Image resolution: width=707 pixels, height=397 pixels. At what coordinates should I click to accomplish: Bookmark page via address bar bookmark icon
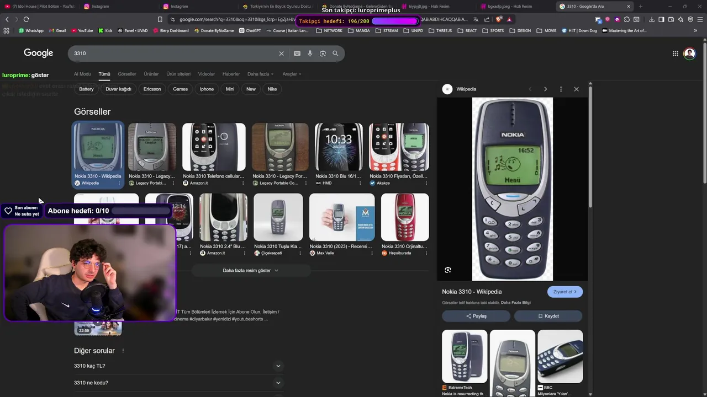point(160,19)
